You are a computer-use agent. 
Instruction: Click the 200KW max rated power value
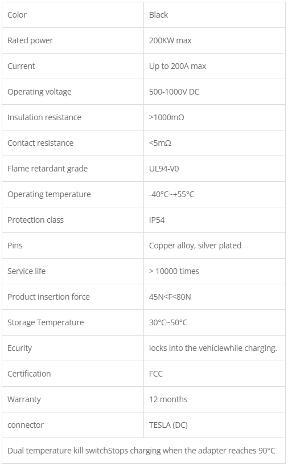pyautogui.click(x=170, y=40)
